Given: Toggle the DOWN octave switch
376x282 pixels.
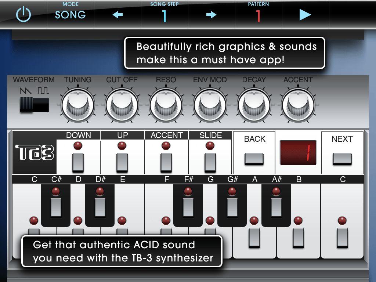Looking at the screenshot, I should [x=78, y=163].
